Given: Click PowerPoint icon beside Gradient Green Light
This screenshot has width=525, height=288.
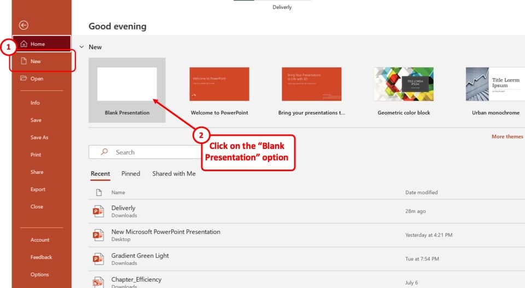Looking at the screenshot, I should click(98, 259).
